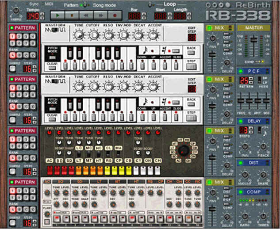Click the Delay knob on topmost MIX channel
280x229 pixels.
click(x=227, y=62)
